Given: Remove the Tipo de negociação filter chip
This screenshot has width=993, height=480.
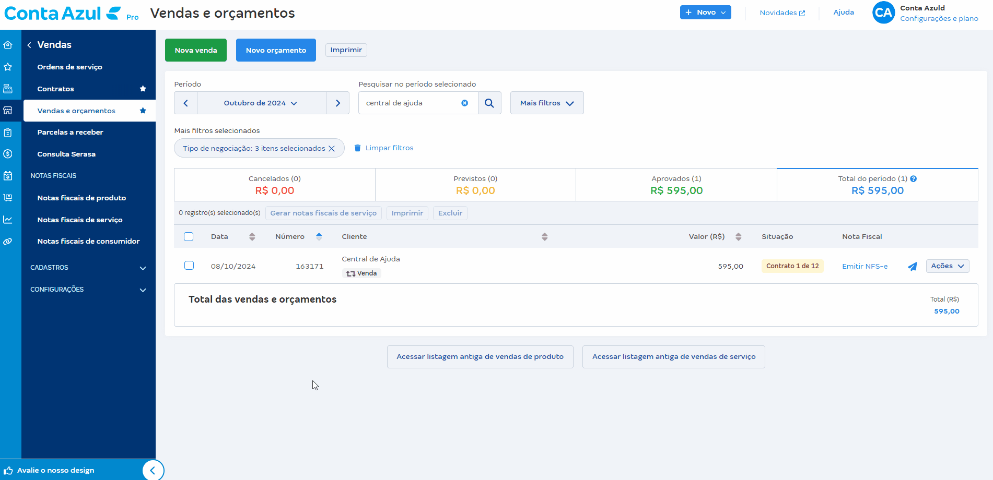Looking at the screenshot, I should pyautogui.click(x=331, y=149).
